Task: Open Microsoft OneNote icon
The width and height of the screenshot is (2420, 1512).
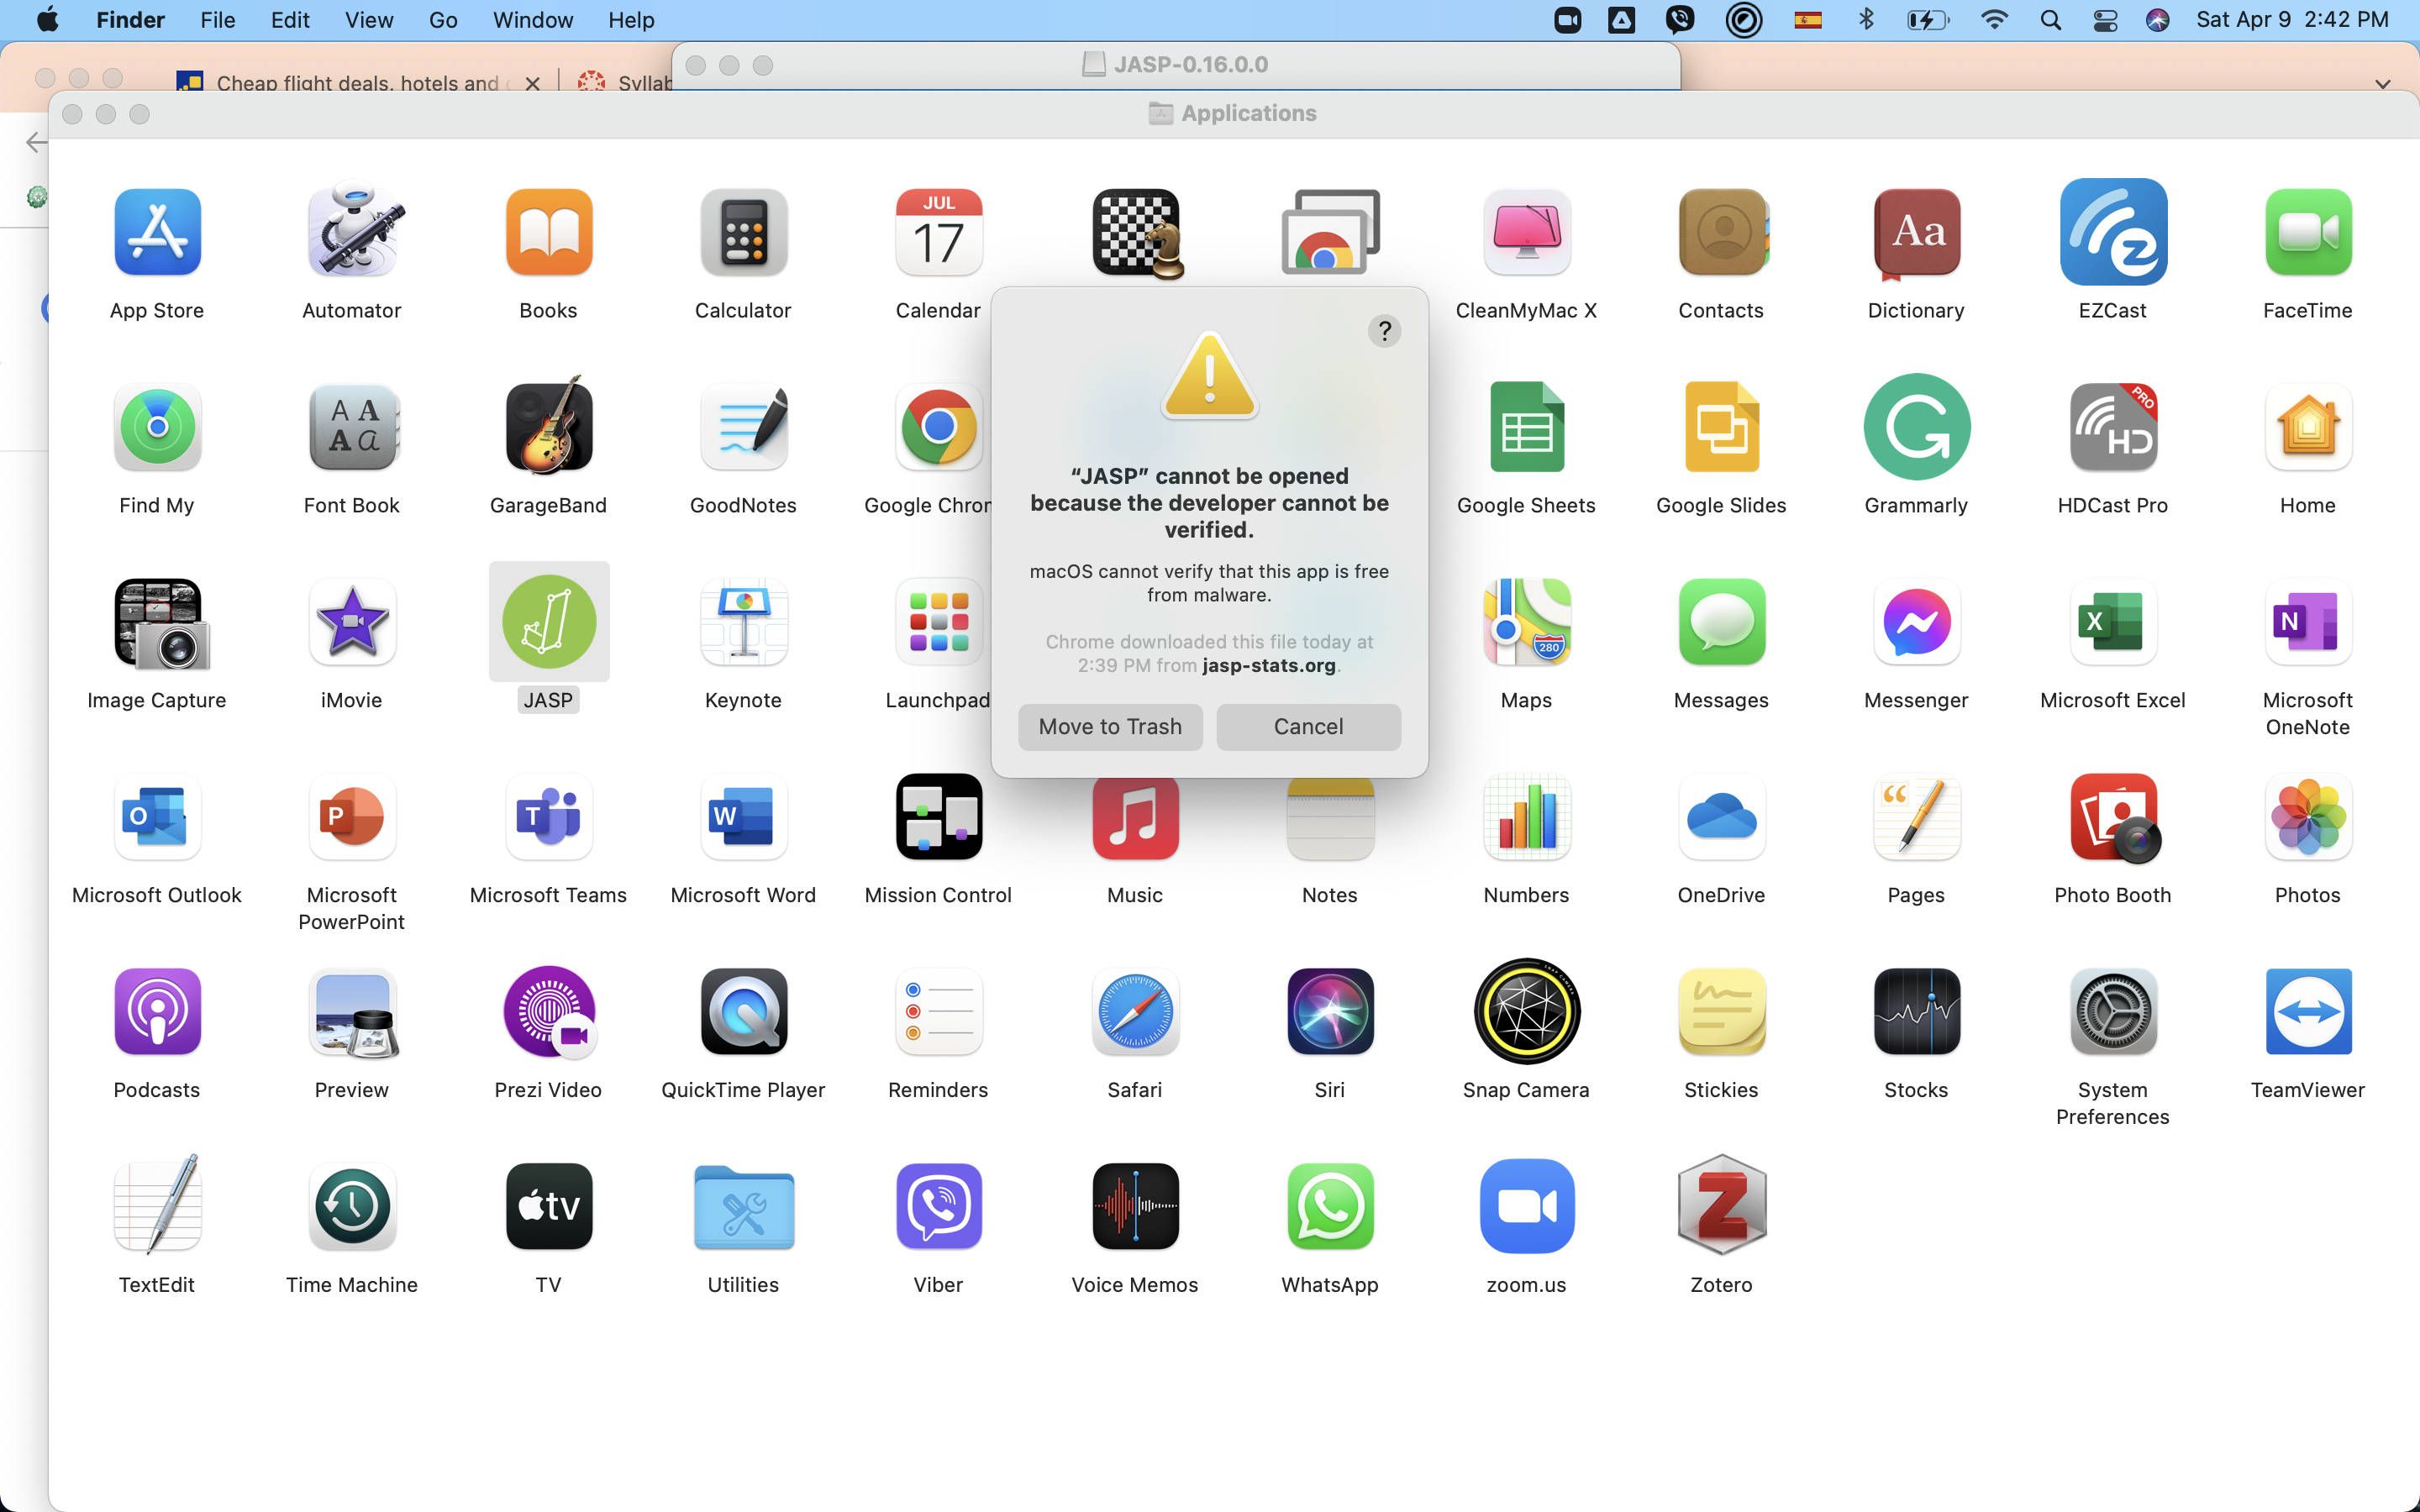Action: (2308, 622)
